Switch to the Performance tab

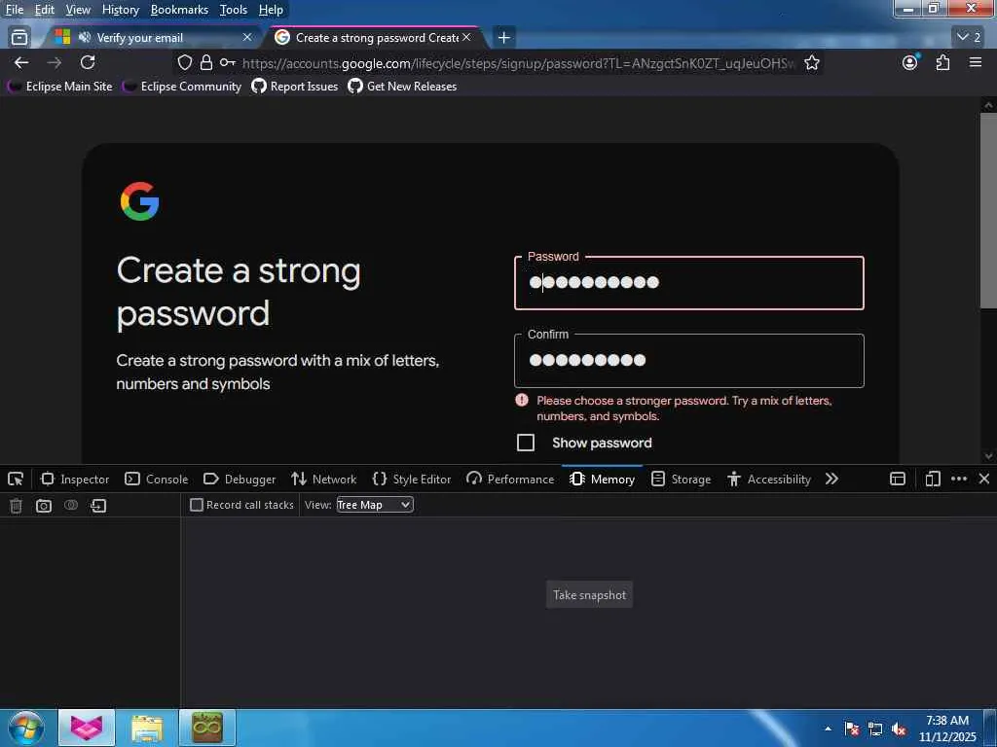(x=510, y=479)
